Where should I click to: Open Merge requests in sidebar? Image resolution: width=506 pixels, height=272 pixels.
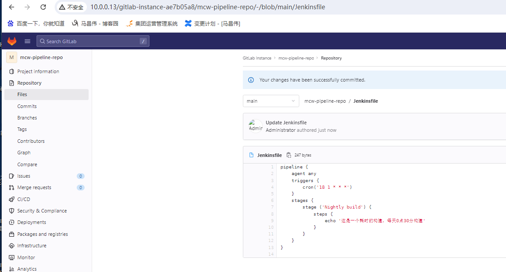point(34,187)
